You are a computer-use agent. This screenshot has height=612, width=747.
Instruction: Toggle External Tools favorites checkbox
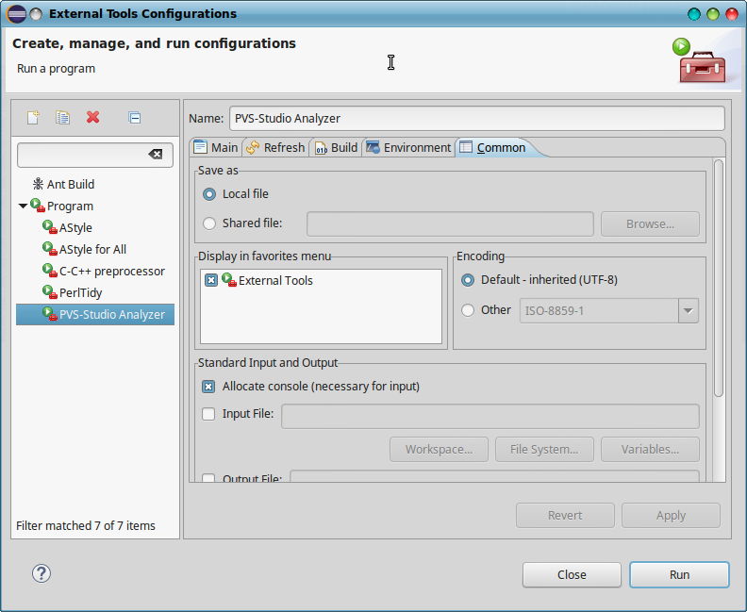click(211, 280)
